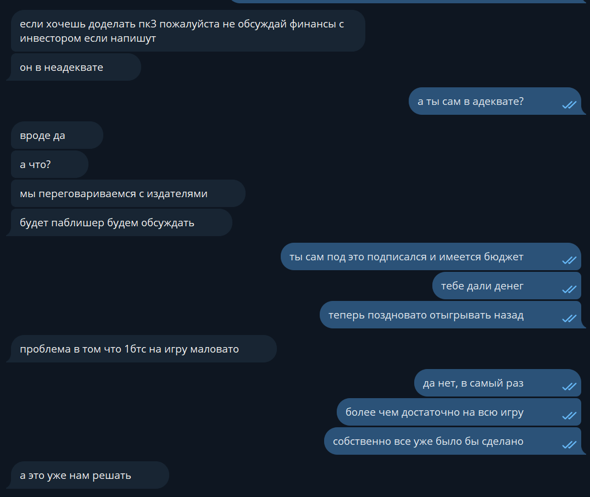
Task: Click the text "а ты сам в адеквате?"
Action: (470, 101)
